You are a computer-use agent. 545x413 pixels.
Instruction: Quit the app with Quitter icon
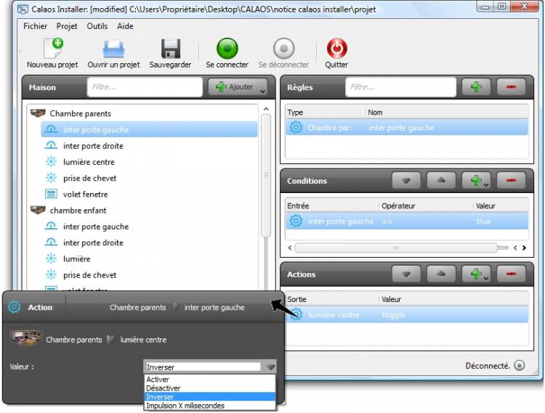point(336,48)
